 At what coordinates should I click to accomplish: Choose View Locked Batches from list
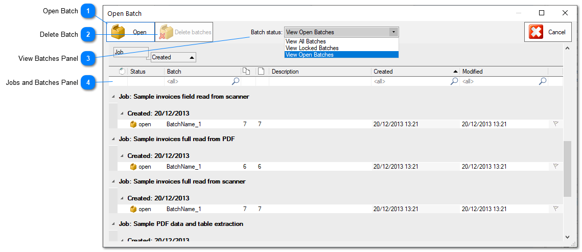coord(312,48)
